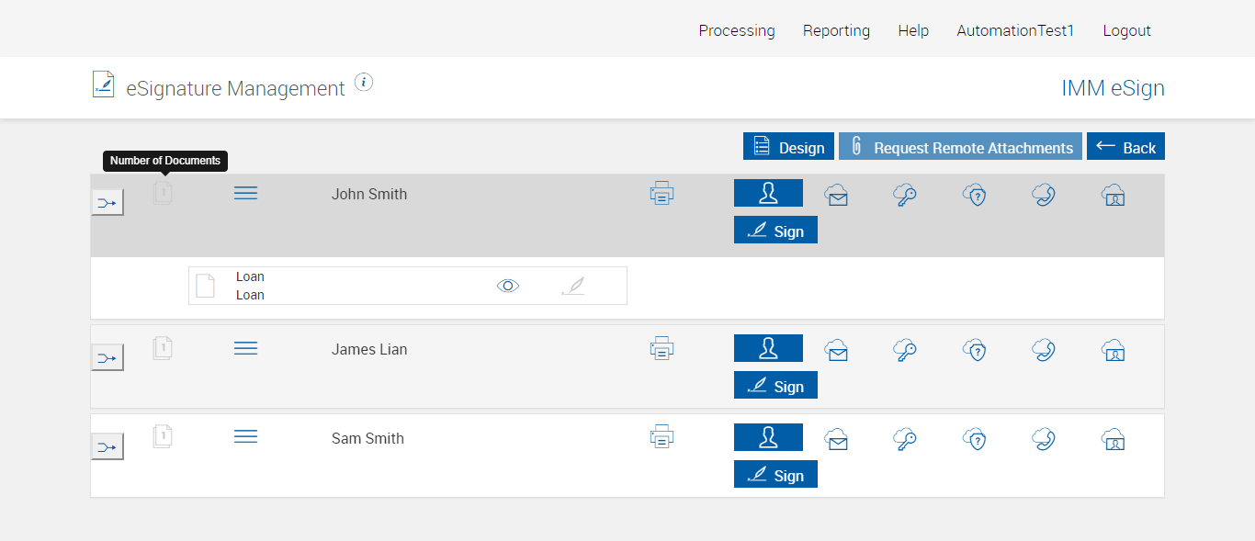Image resolution: width=1255 pixels, height=541 pixels.
Task: Click the Logout link
Action: [x=1126, y=30]
